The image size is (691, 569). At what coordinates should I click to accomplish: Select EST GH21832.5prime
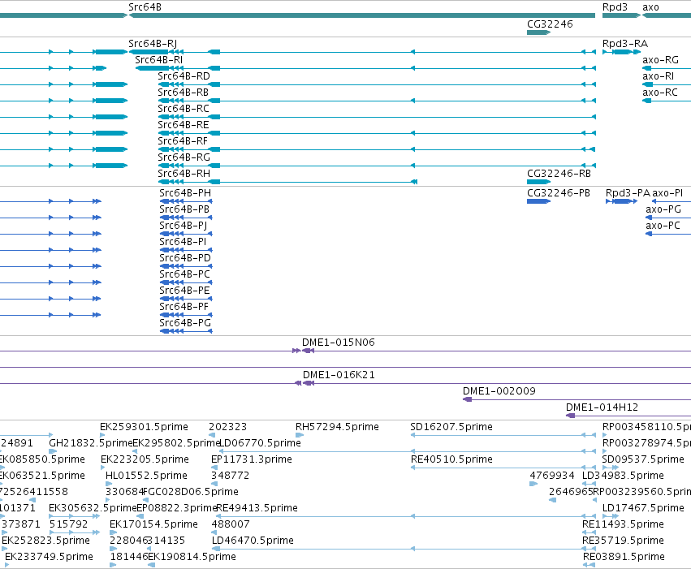91,443
